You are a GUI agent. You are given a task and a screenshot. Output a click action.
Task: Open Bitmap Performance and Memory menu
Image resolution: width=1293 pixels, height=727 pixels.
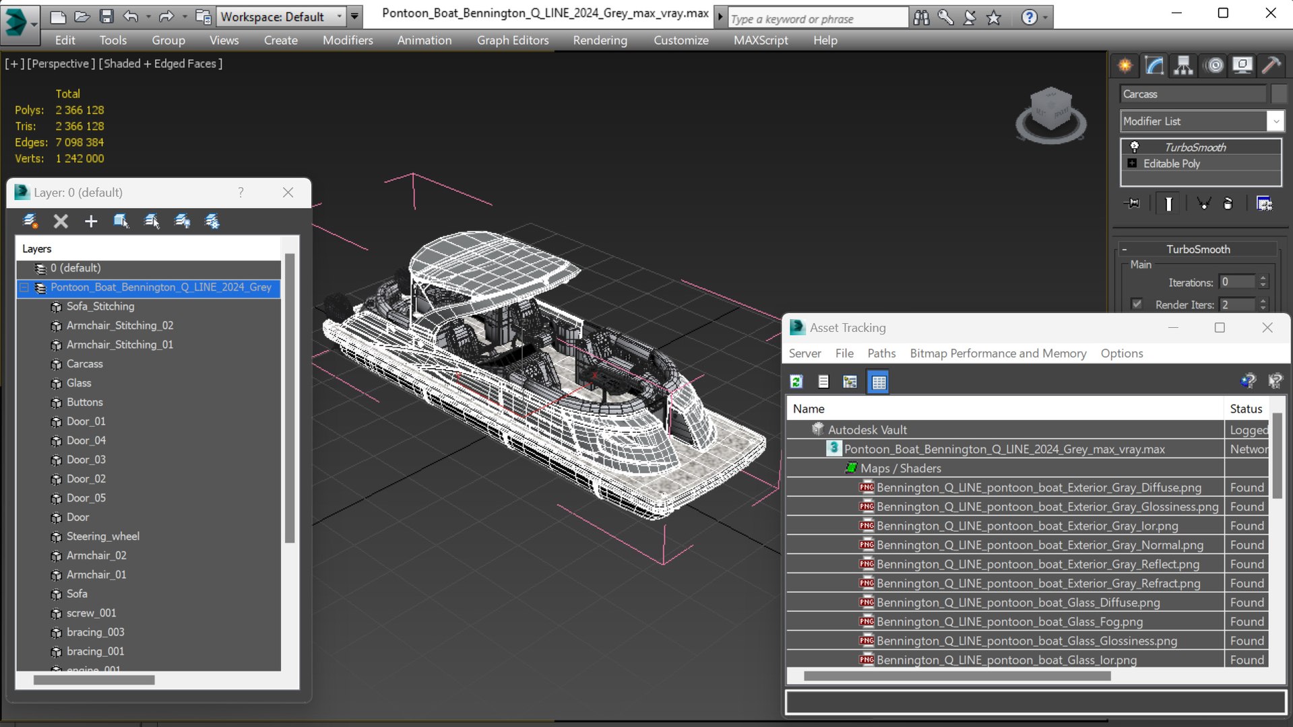pyautogui.click(x=998, y=353)
